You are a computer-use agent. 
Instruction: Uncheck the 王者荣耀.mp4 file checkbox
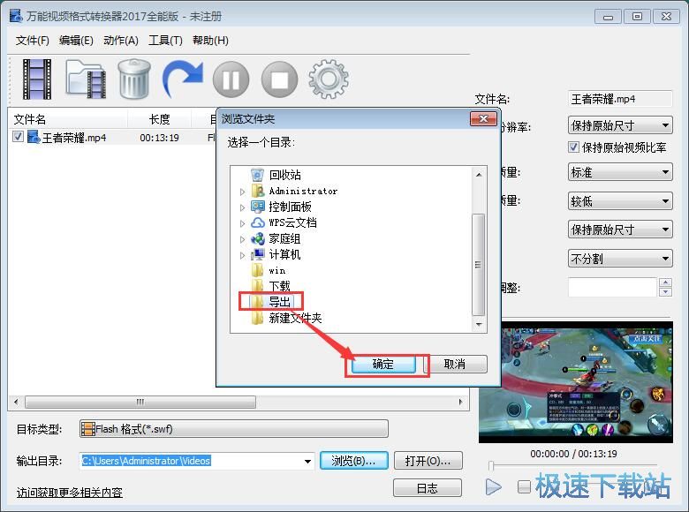point(18,137)
